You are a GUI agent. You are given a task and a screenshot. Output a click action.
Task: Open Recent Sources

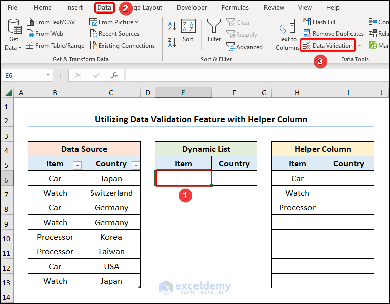click(x=114, y=34)
